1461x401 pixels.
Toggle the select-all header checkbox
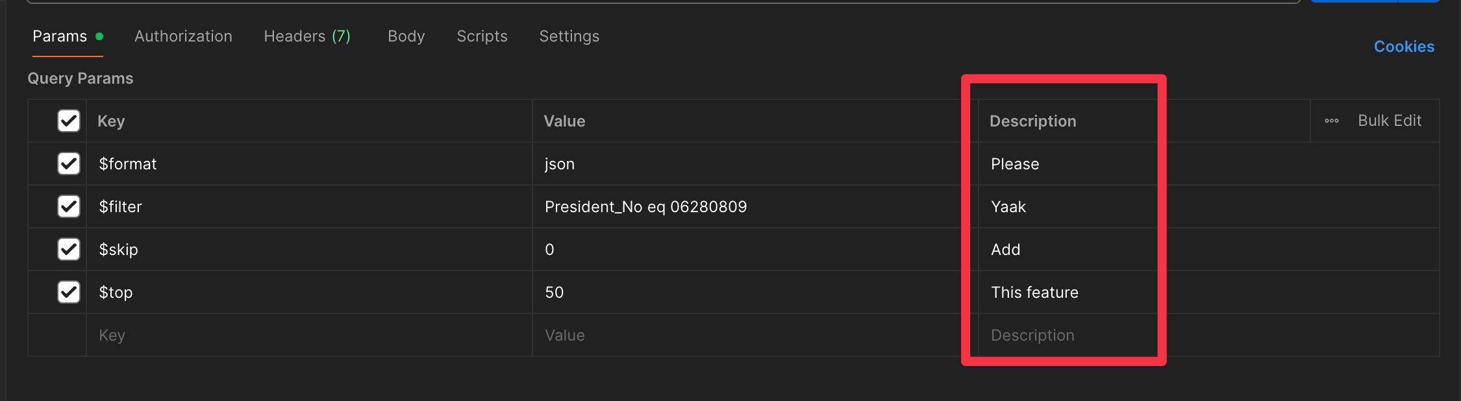pos(69,121)
